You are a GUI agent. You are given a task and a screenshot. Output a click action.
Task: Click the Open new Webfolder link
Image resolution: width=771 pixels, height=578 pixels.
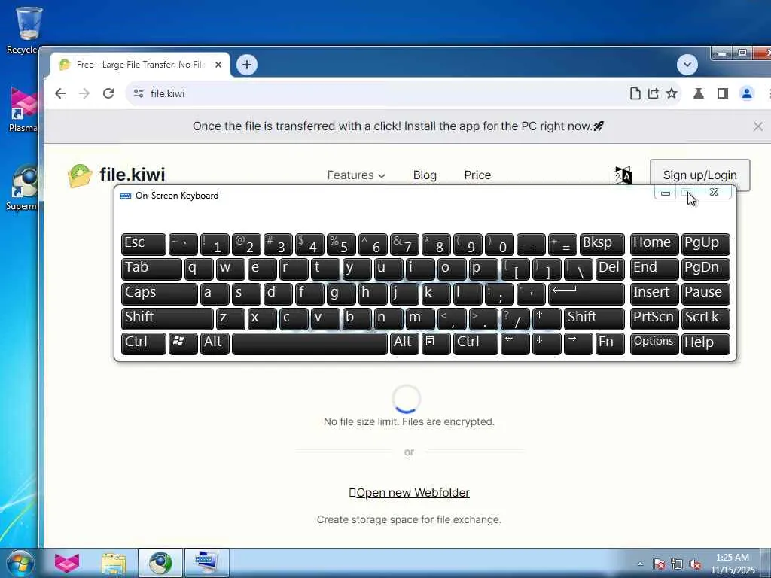409,492
